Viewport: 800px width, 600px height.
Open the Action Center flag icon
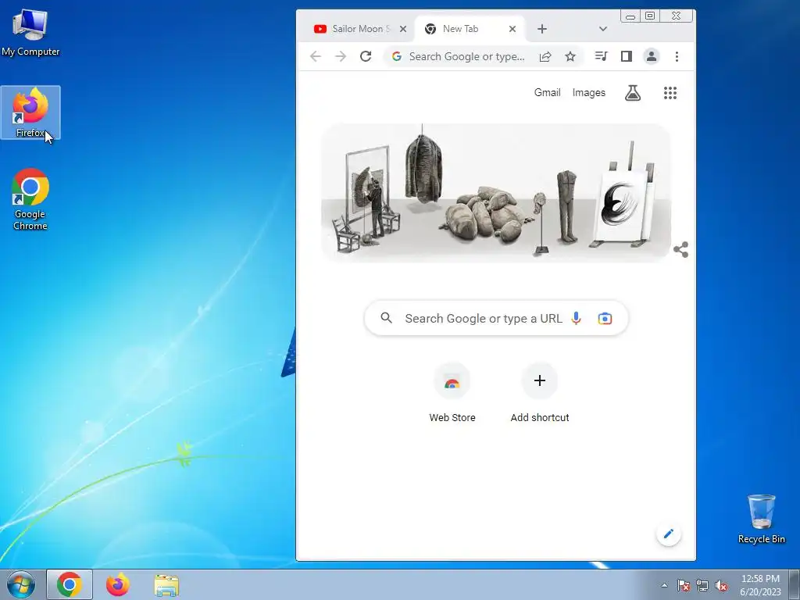[x=684, y=585]
